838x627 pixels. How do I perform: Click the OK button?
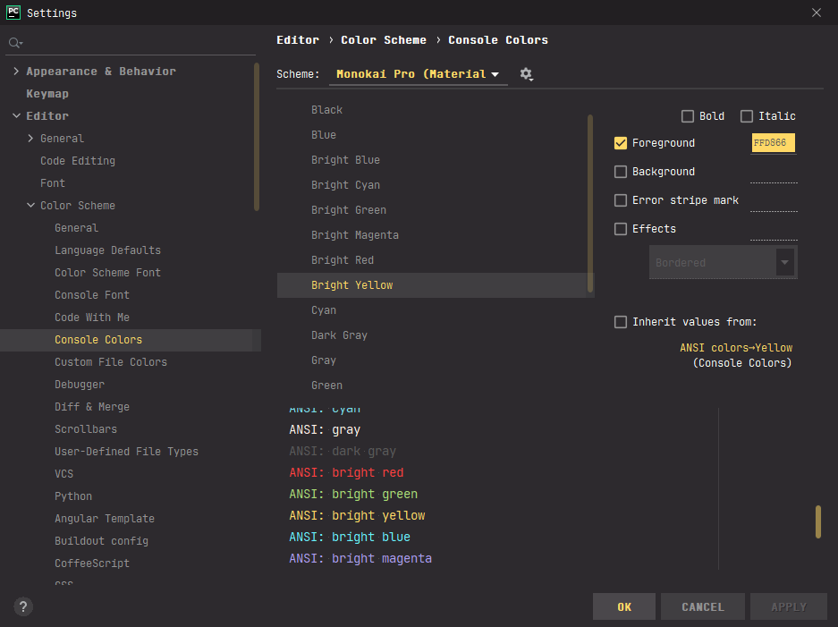[624, 606]
